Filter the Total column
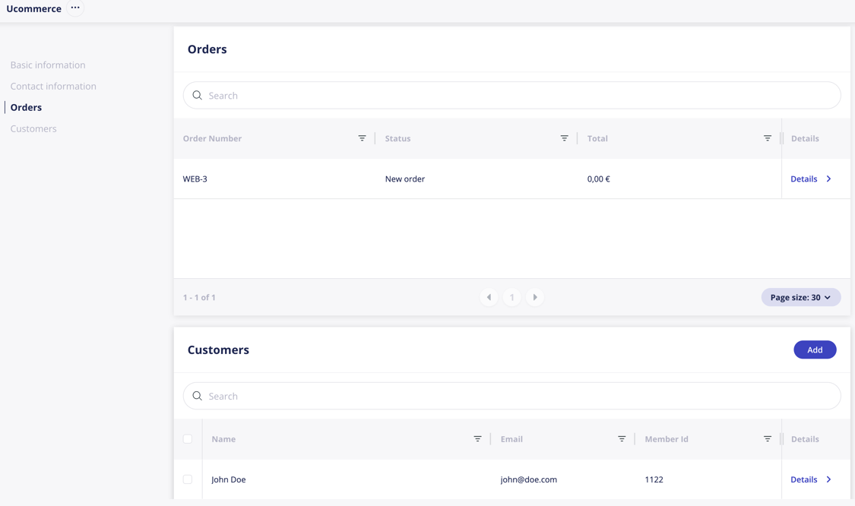 767,138
